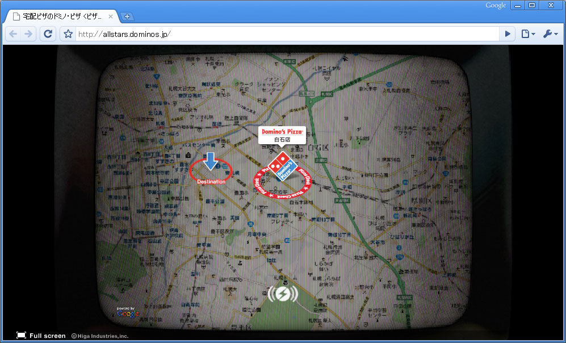566x343 pixels.
Task: Click the lightning bolt signal icon
Action: point(283,294)
